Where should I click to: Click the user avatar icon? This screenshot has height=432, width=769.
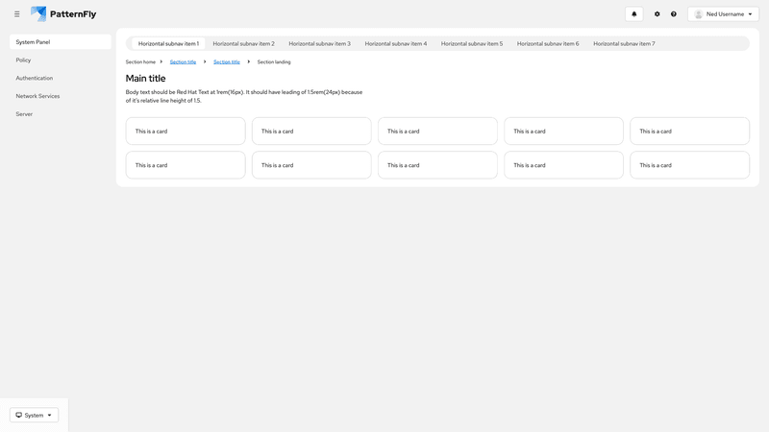699,14
